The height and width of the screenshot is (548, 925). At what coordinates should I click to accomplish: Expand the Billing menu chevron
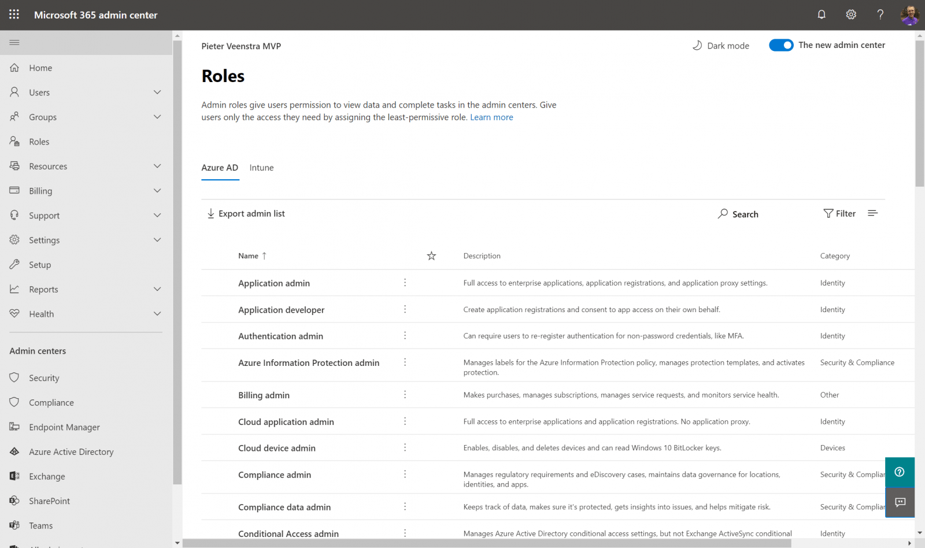click(157, 191)
